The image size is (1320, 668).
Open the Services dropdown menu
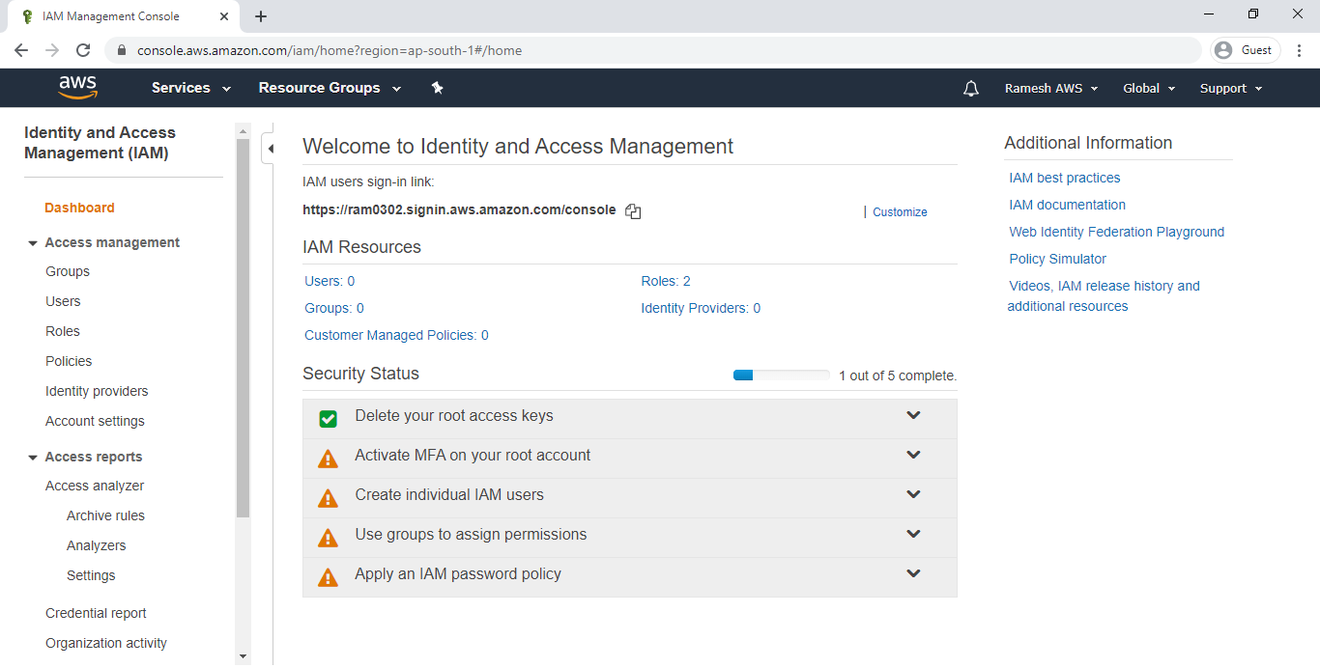(191, 88)
